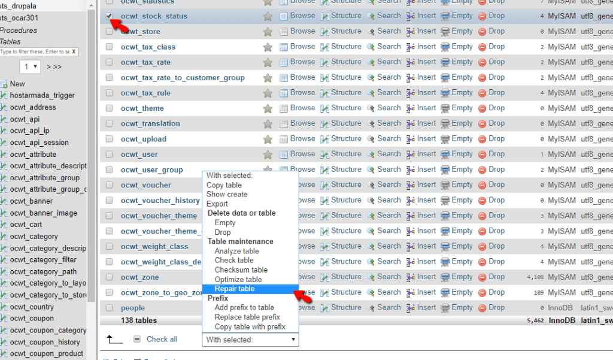Choose Repair table from the context menu
This screenshot has height=360, width=613.
tap(235, 289)
